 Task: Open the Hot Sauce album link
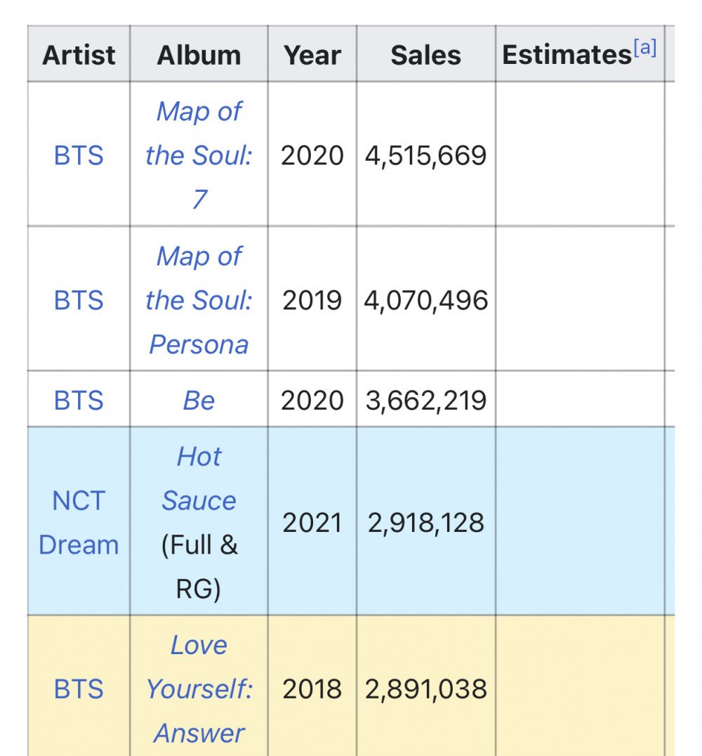point(199,478)
